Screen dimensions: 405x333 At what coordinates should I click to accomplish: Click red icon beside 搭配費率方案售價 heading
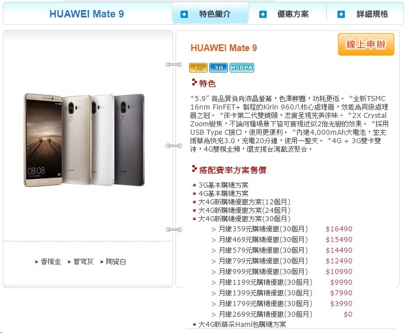click(x=195, y=168)
